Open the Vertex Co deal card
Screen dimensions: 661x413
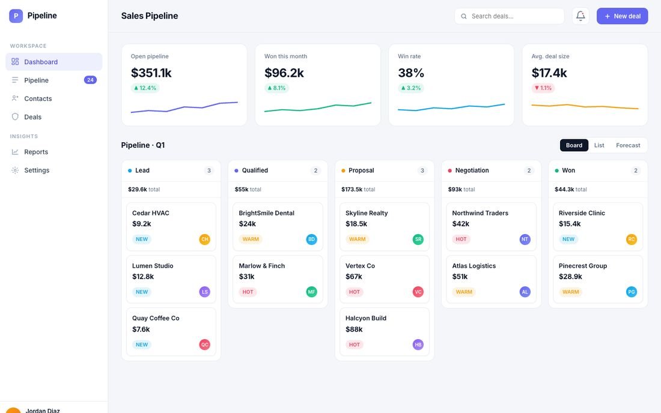385,279
